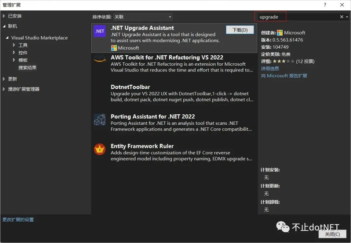
Task: Open the 详细信息 link
Action: click(x=270, y=69)
